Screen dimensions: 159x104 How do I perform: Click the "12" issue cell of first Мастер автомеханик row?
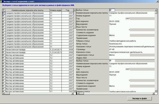coord(56,55)
